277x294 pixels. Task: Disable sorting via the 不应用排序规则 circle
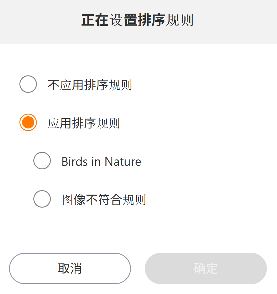point(28,84)
